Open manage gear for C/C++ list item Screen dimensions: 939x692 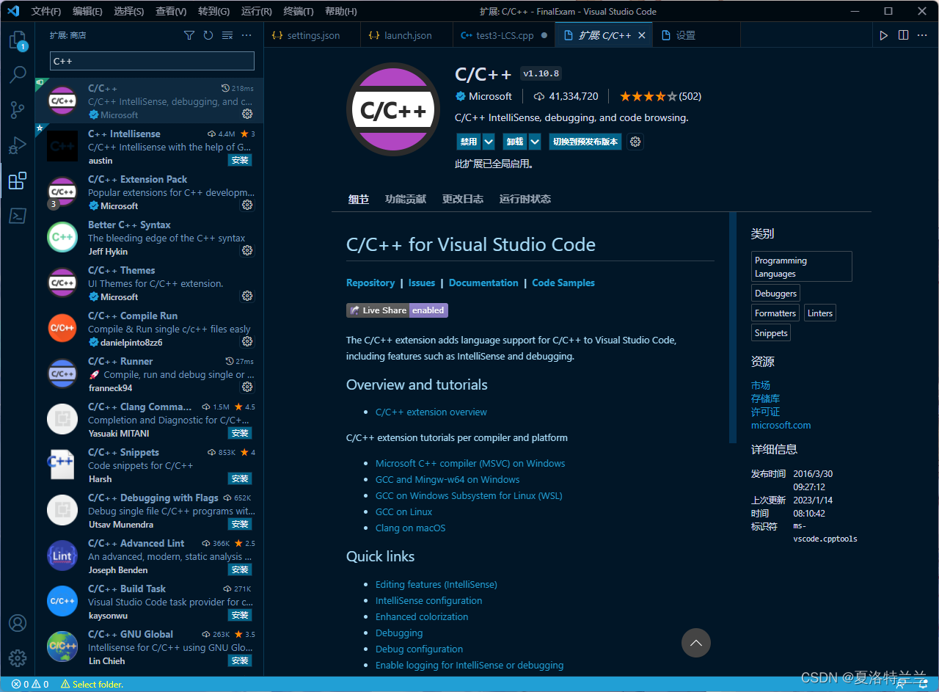click(247, 114)
